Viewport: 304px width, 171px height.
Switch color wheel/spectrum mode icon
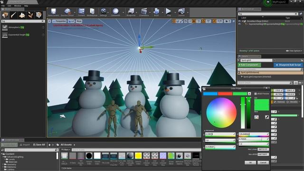coord(256,117)
